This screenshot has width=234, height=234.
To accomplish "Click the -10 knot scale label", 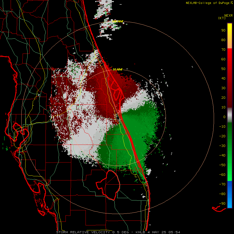I will (x=222, y=127).
